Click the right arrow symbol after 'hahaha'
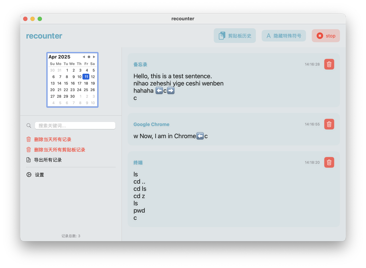Viewport: 366px width, 268px height. (x=171, y=91)
